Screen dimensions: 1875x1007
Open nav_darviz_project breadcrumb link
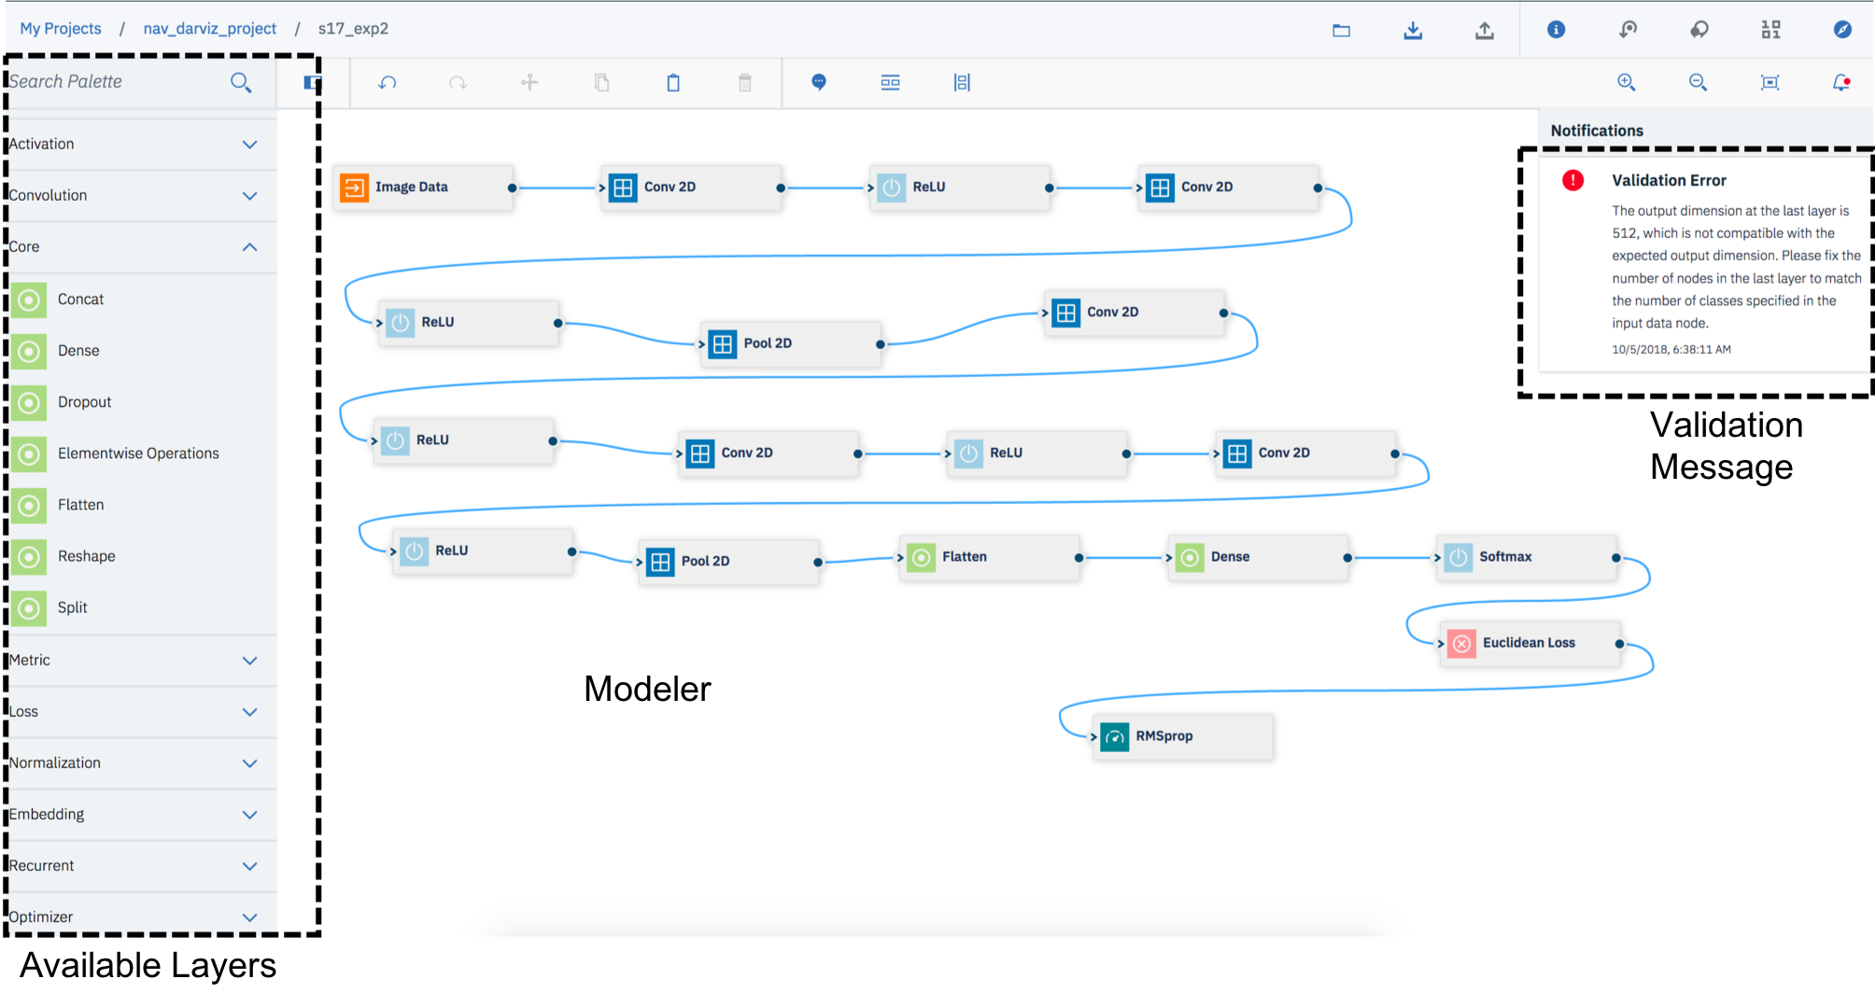(210, 29)
